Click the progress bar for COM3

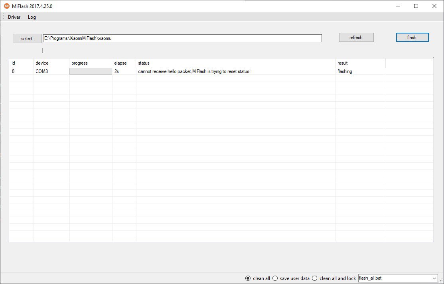pos(91,71)
